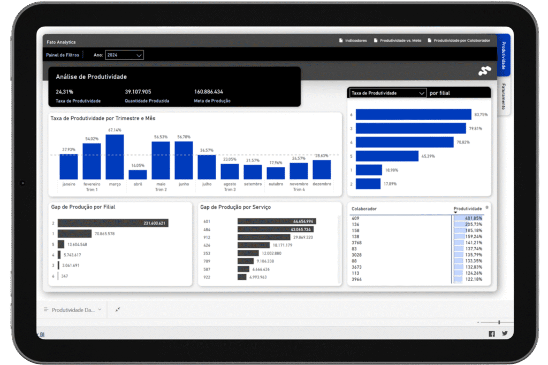Select the Produtividade vertical tab
548x365 pixels.
coord(504,55)
